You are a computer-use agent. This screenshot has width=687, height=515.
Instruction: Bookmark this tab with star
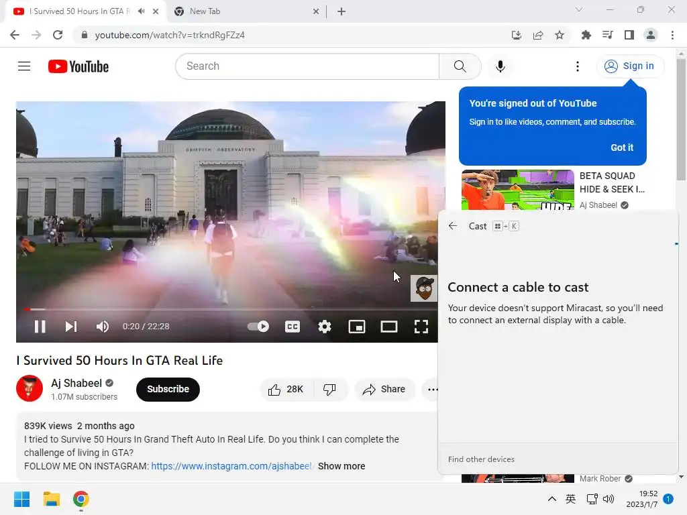coord(560,35)
